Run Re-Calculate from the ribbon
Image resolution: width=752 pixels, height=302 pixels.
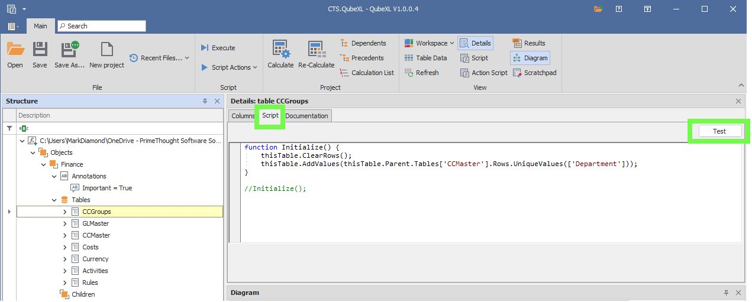(316, 54)
